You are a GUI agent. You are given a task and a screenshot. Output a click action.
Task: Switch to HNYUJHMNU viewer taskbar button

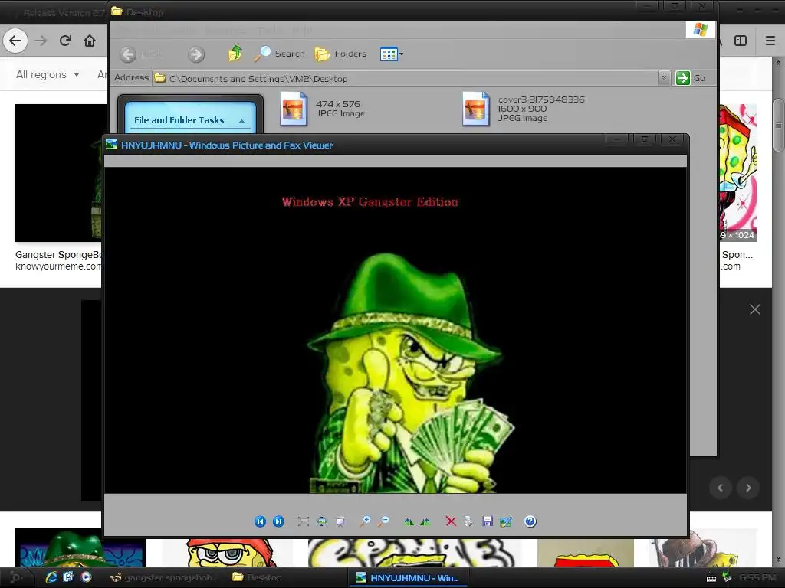point(408,577)
